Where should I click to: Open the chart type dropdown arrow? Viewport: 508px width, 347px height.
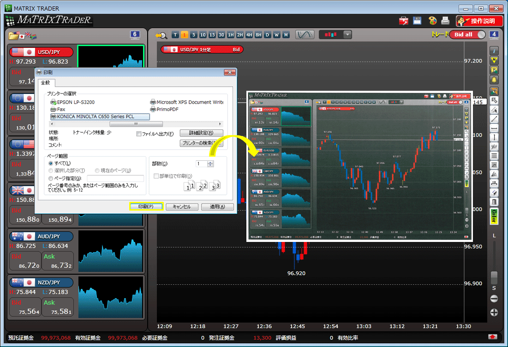pos(347,35)
